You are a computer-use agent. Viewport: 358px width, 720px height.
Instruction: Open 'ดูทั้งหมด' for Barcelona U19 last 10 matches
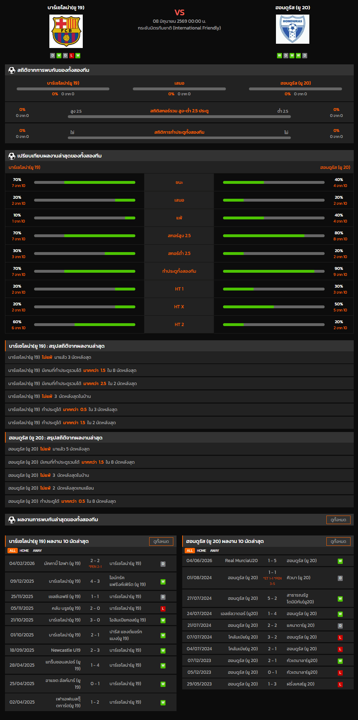click(x=161, y=542)
